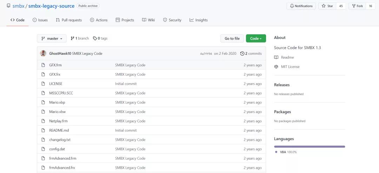Click the file icon for README.md

tap(43, 130)
